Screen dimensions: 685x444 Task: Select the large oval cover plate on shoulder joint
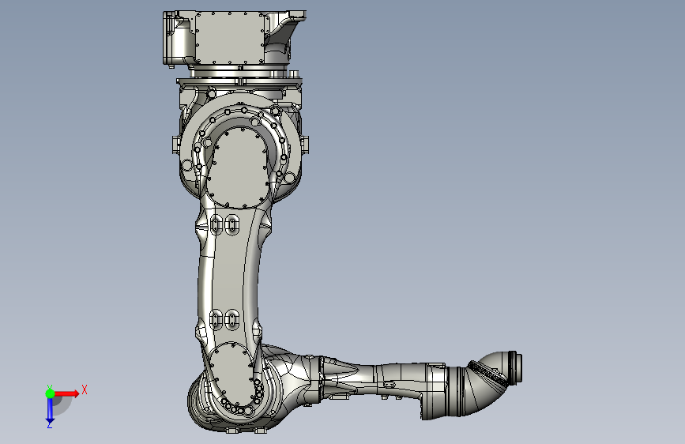239,167
